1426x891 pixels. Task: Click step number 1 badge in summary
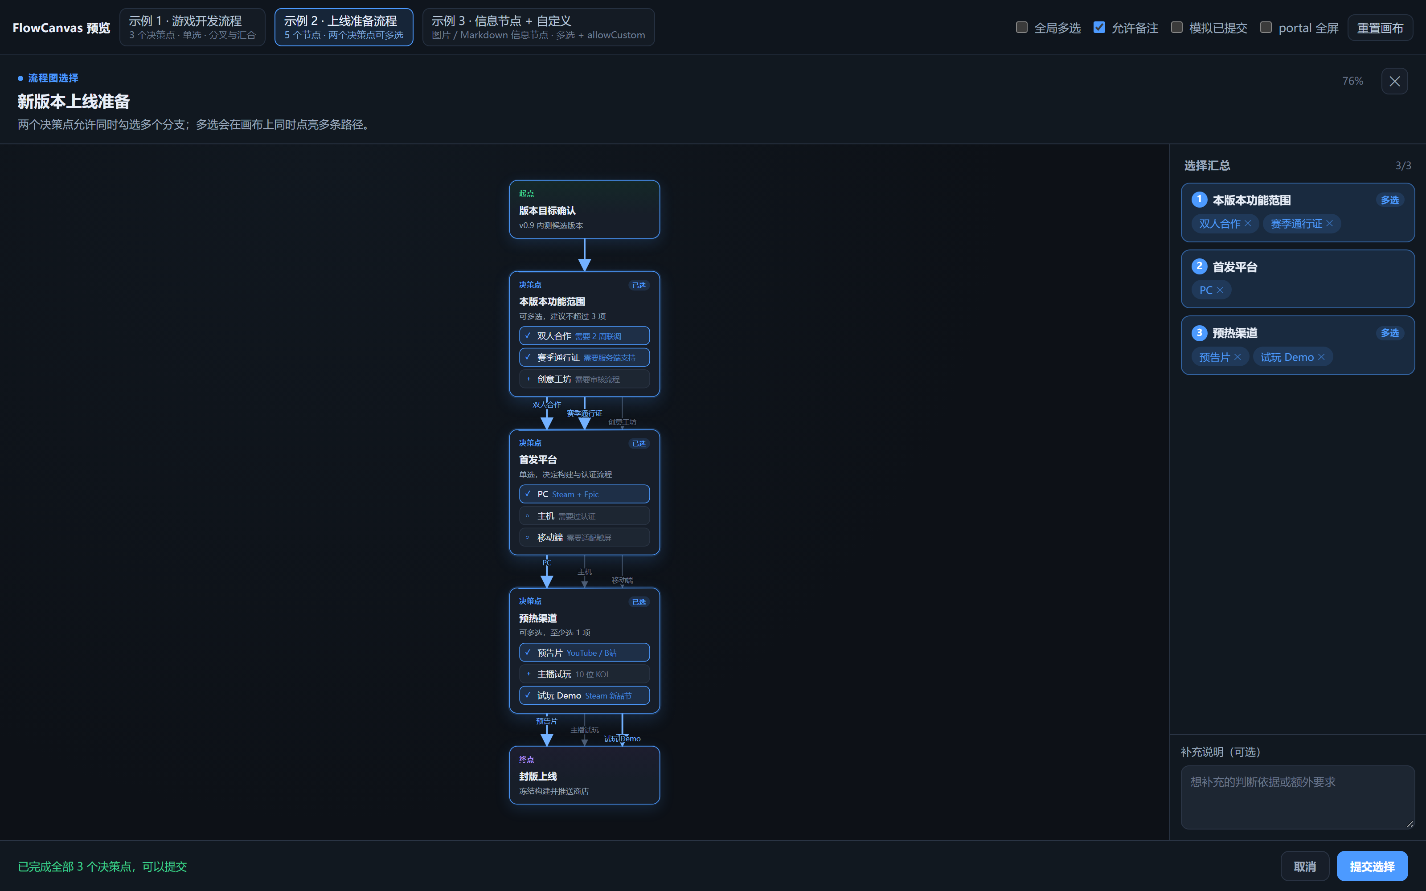(x=1199, y=200)
